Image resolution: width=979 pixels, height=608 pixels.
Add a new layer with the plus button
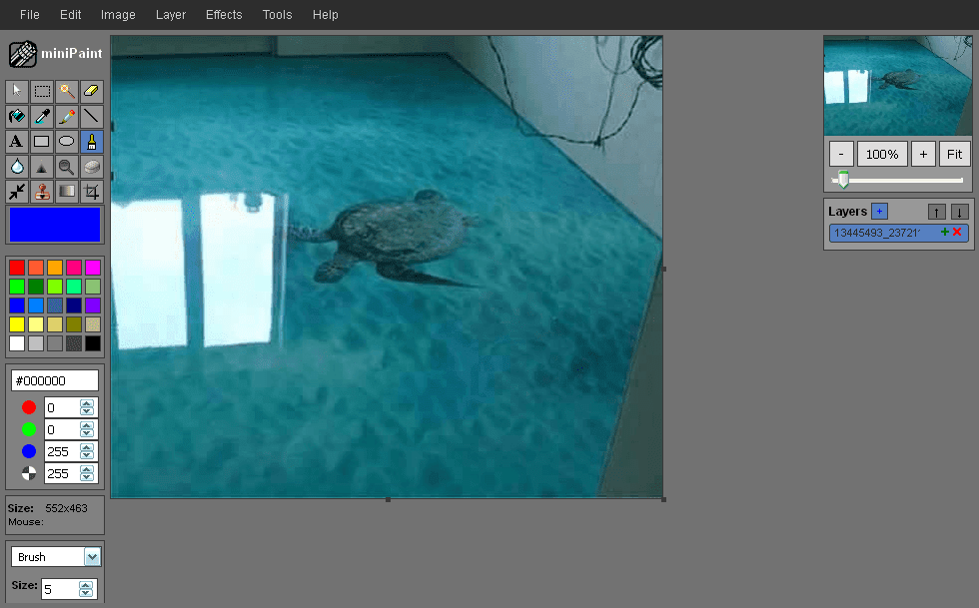click(x=879, y=211)
